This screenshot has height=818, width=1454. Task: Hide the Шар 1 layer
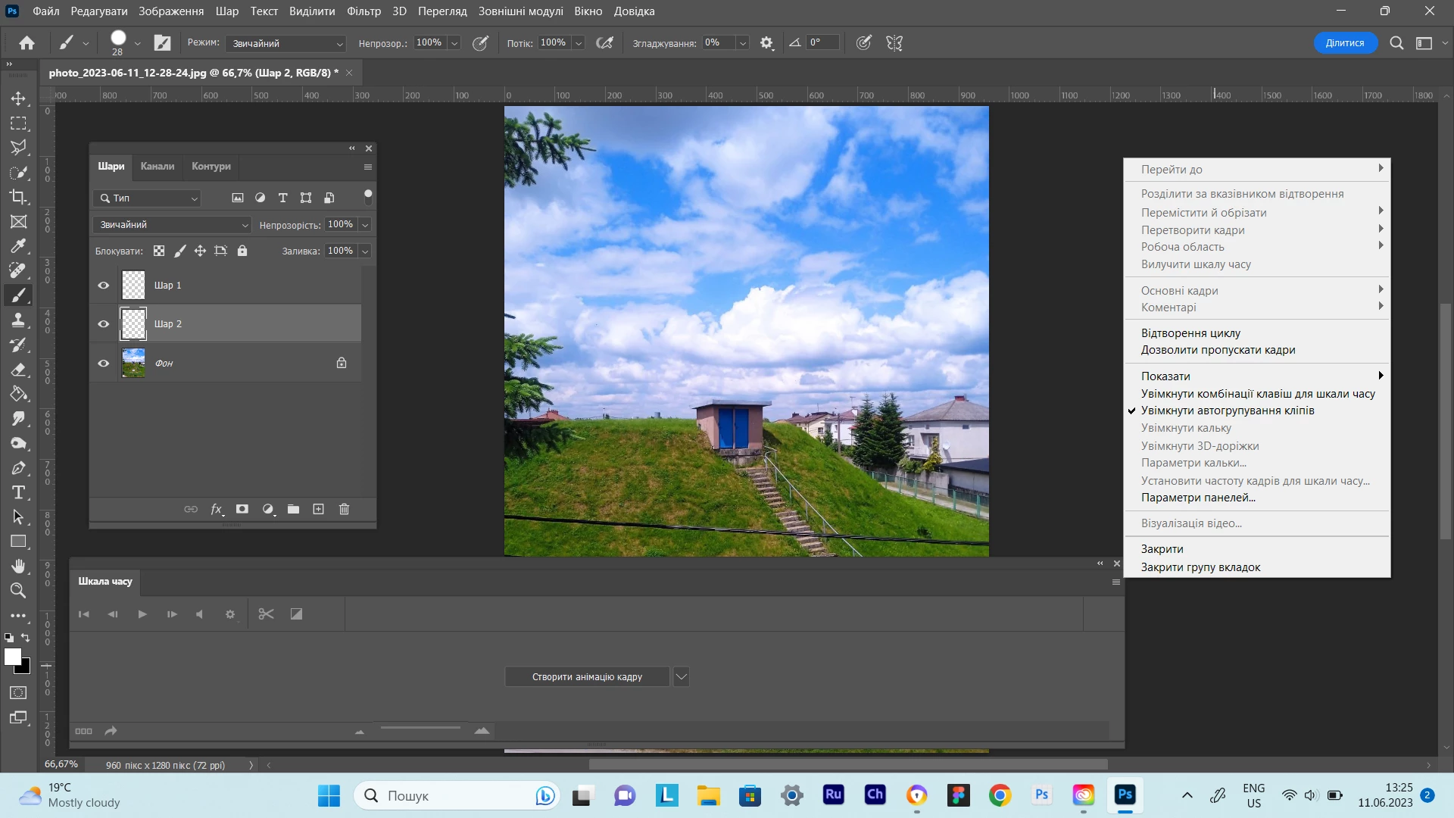pos(104,286)
